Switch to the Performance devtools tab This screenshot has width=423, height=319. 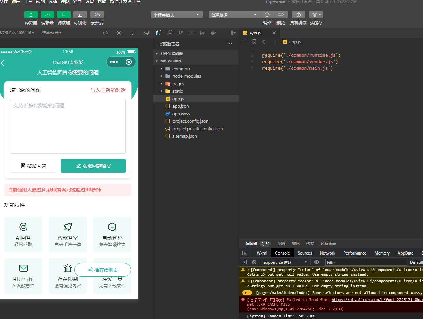[x=355, y=253]
